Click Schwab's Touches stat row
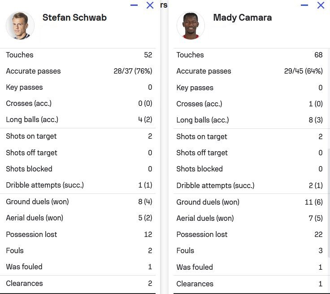The height and width of the screenshot is (294, 330). 78,55
